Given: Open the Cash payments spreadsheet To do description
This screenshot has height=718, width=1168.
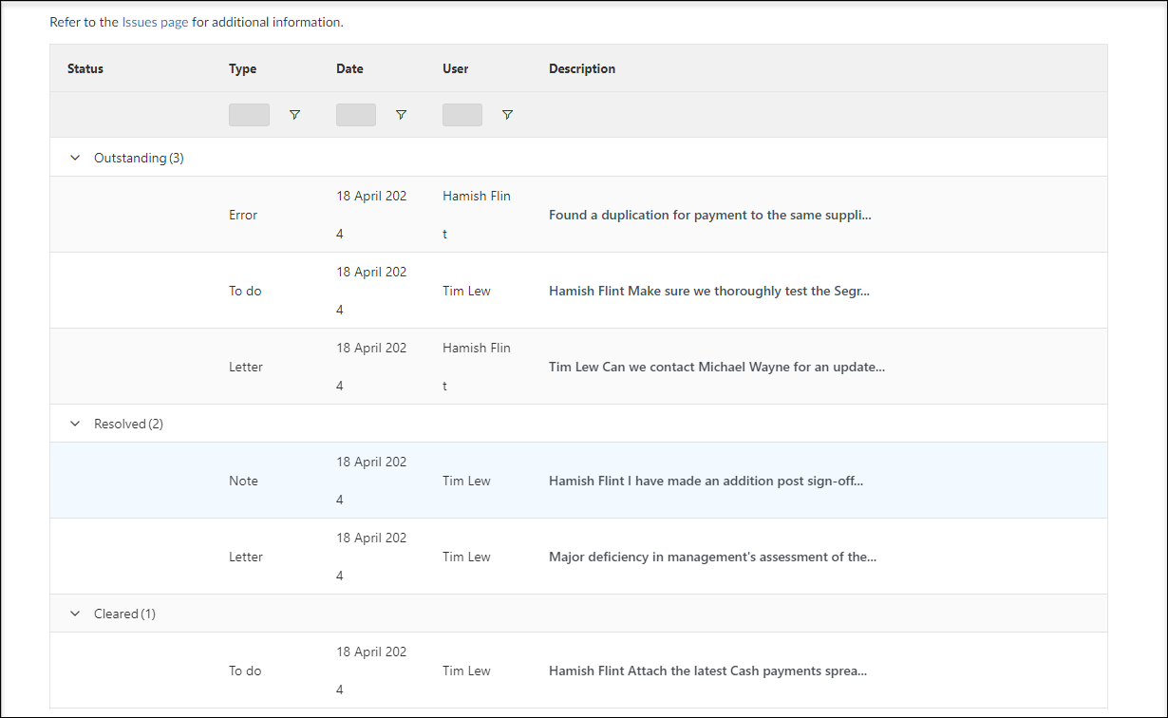Looking at the screenshot, I should (707, 671).
